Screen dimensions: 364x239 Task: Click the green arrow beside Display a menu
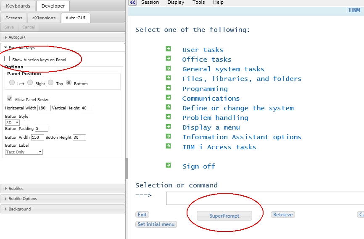pyautogui.click(x=168, y=126)
